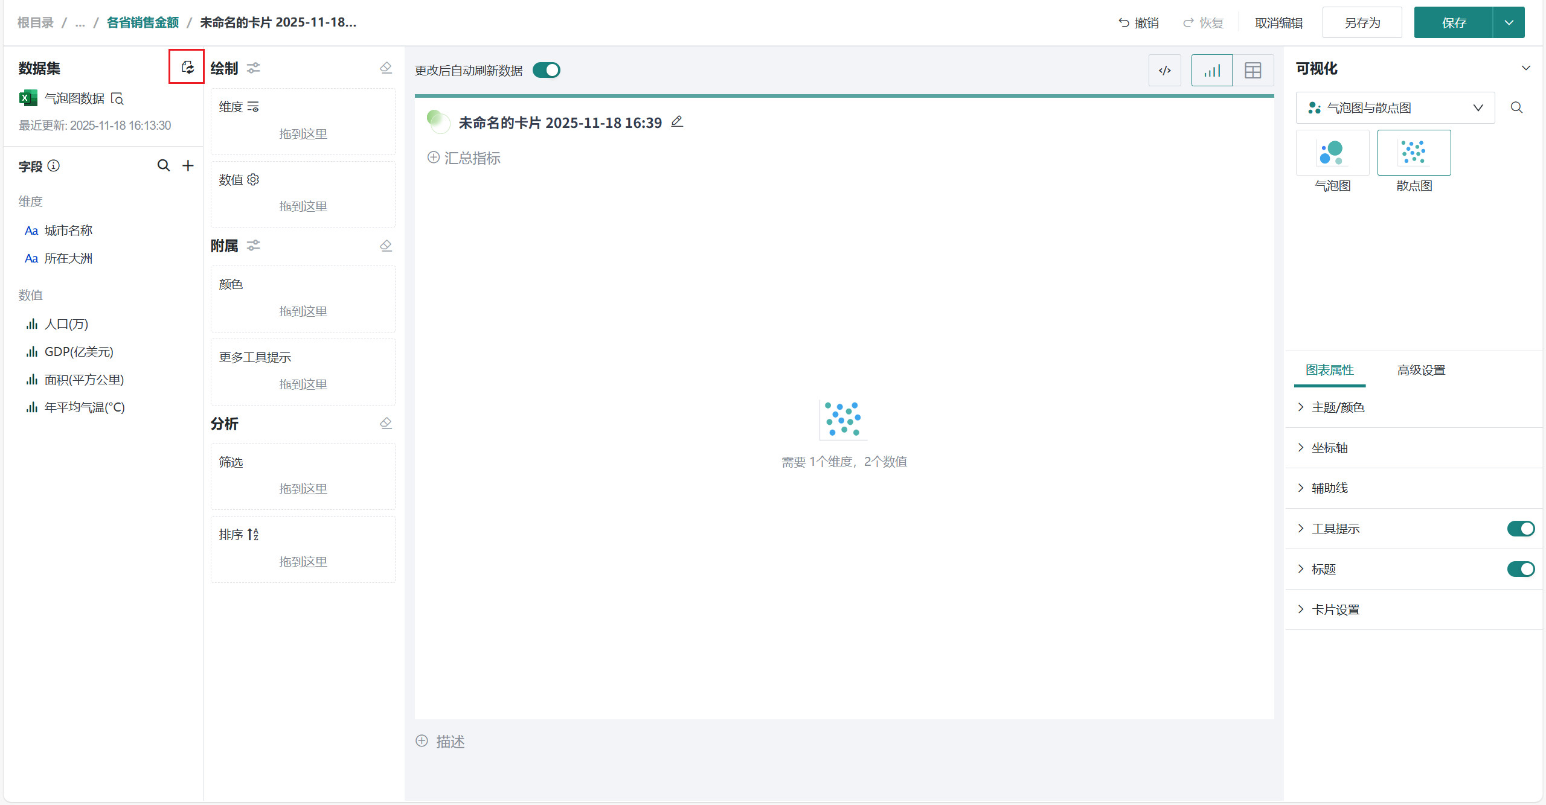Switch to table view icon
The height and width of the screenshot is (805, 1546).
click(1253, 71)
